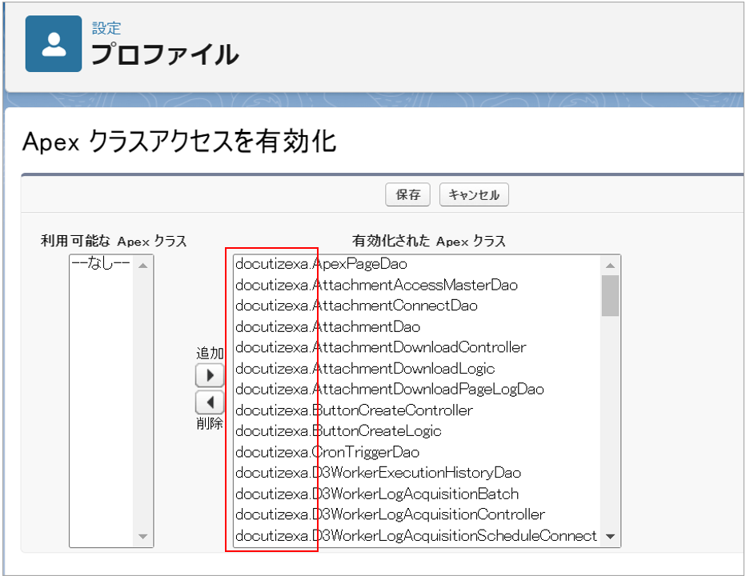Image resolution: width=746 pixels, height=576 pixels.
Task: Pick docutizexa.AttachmentDownloadController class
Action: pyautogui.click(x=380, y=347)
